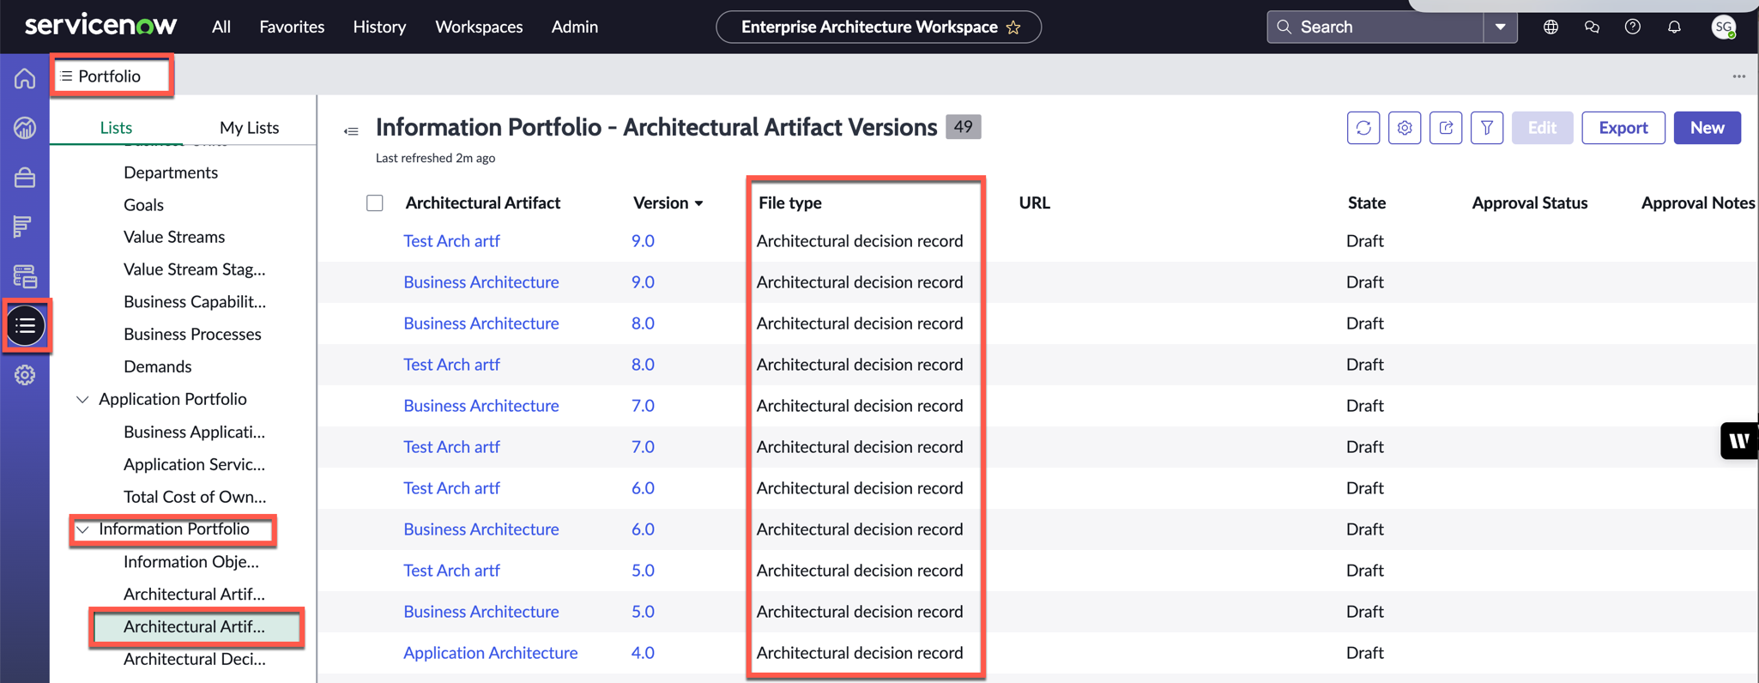Click the three-dots more options icon
The image size is (1759, 683).
[1738, 76]
